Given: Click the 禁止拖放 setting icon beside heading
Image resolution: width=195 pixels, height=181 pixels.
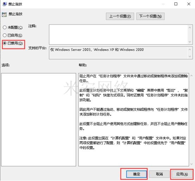Looking at the screenshot, I should [x=4, y=14].
